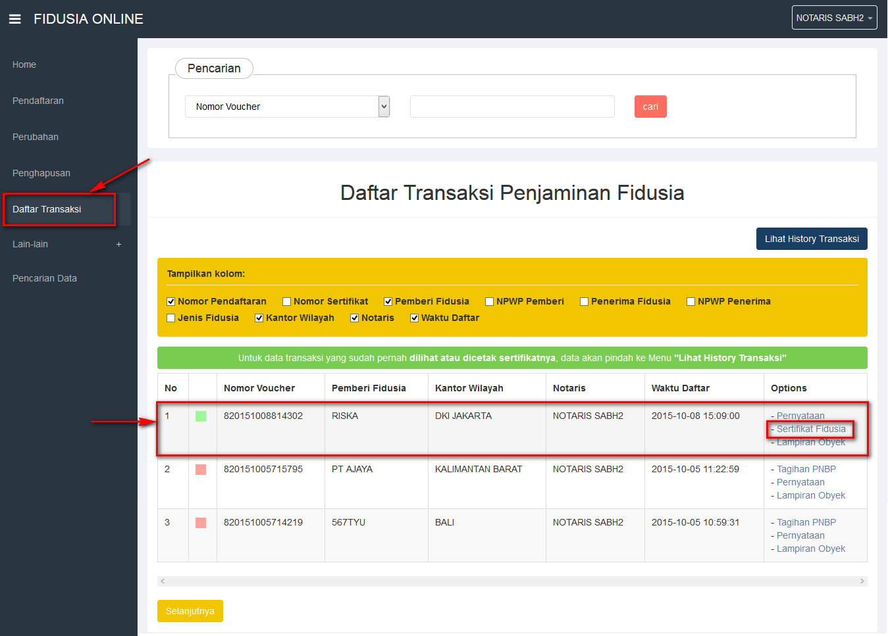This screenshot has width=888, height=636.
Task: Check the NPWP Pemberi column checkbox
Action: (x=489, y=302)
